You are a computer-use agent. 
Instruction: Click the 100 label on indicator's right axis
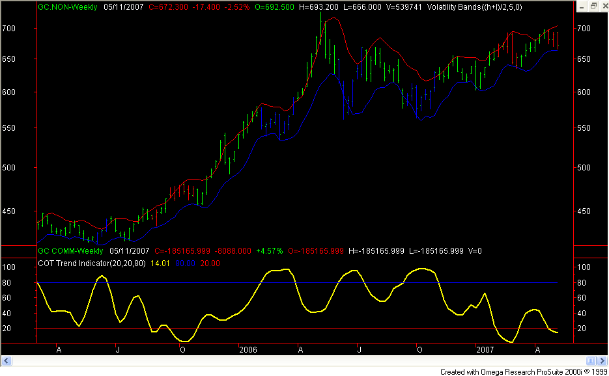(x=584, y=267)
